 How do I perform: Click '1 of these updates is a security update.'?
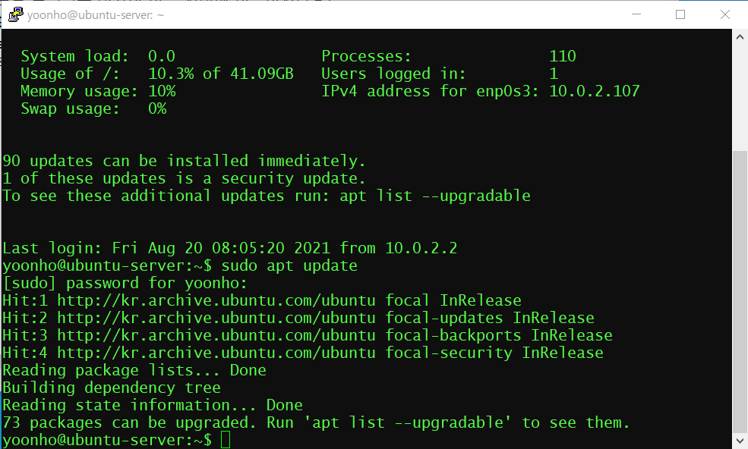184,178
